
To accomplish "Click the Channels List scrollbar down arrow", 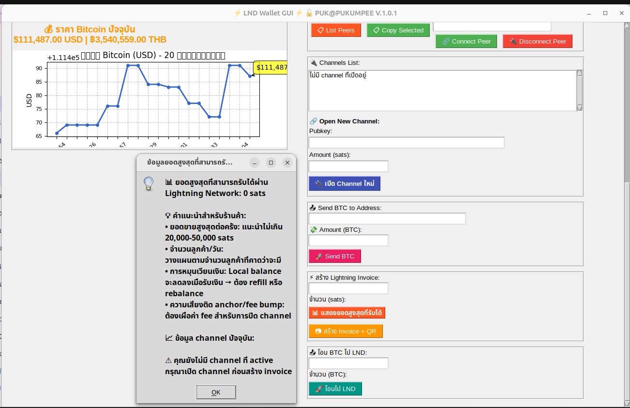I will point(580,108).
